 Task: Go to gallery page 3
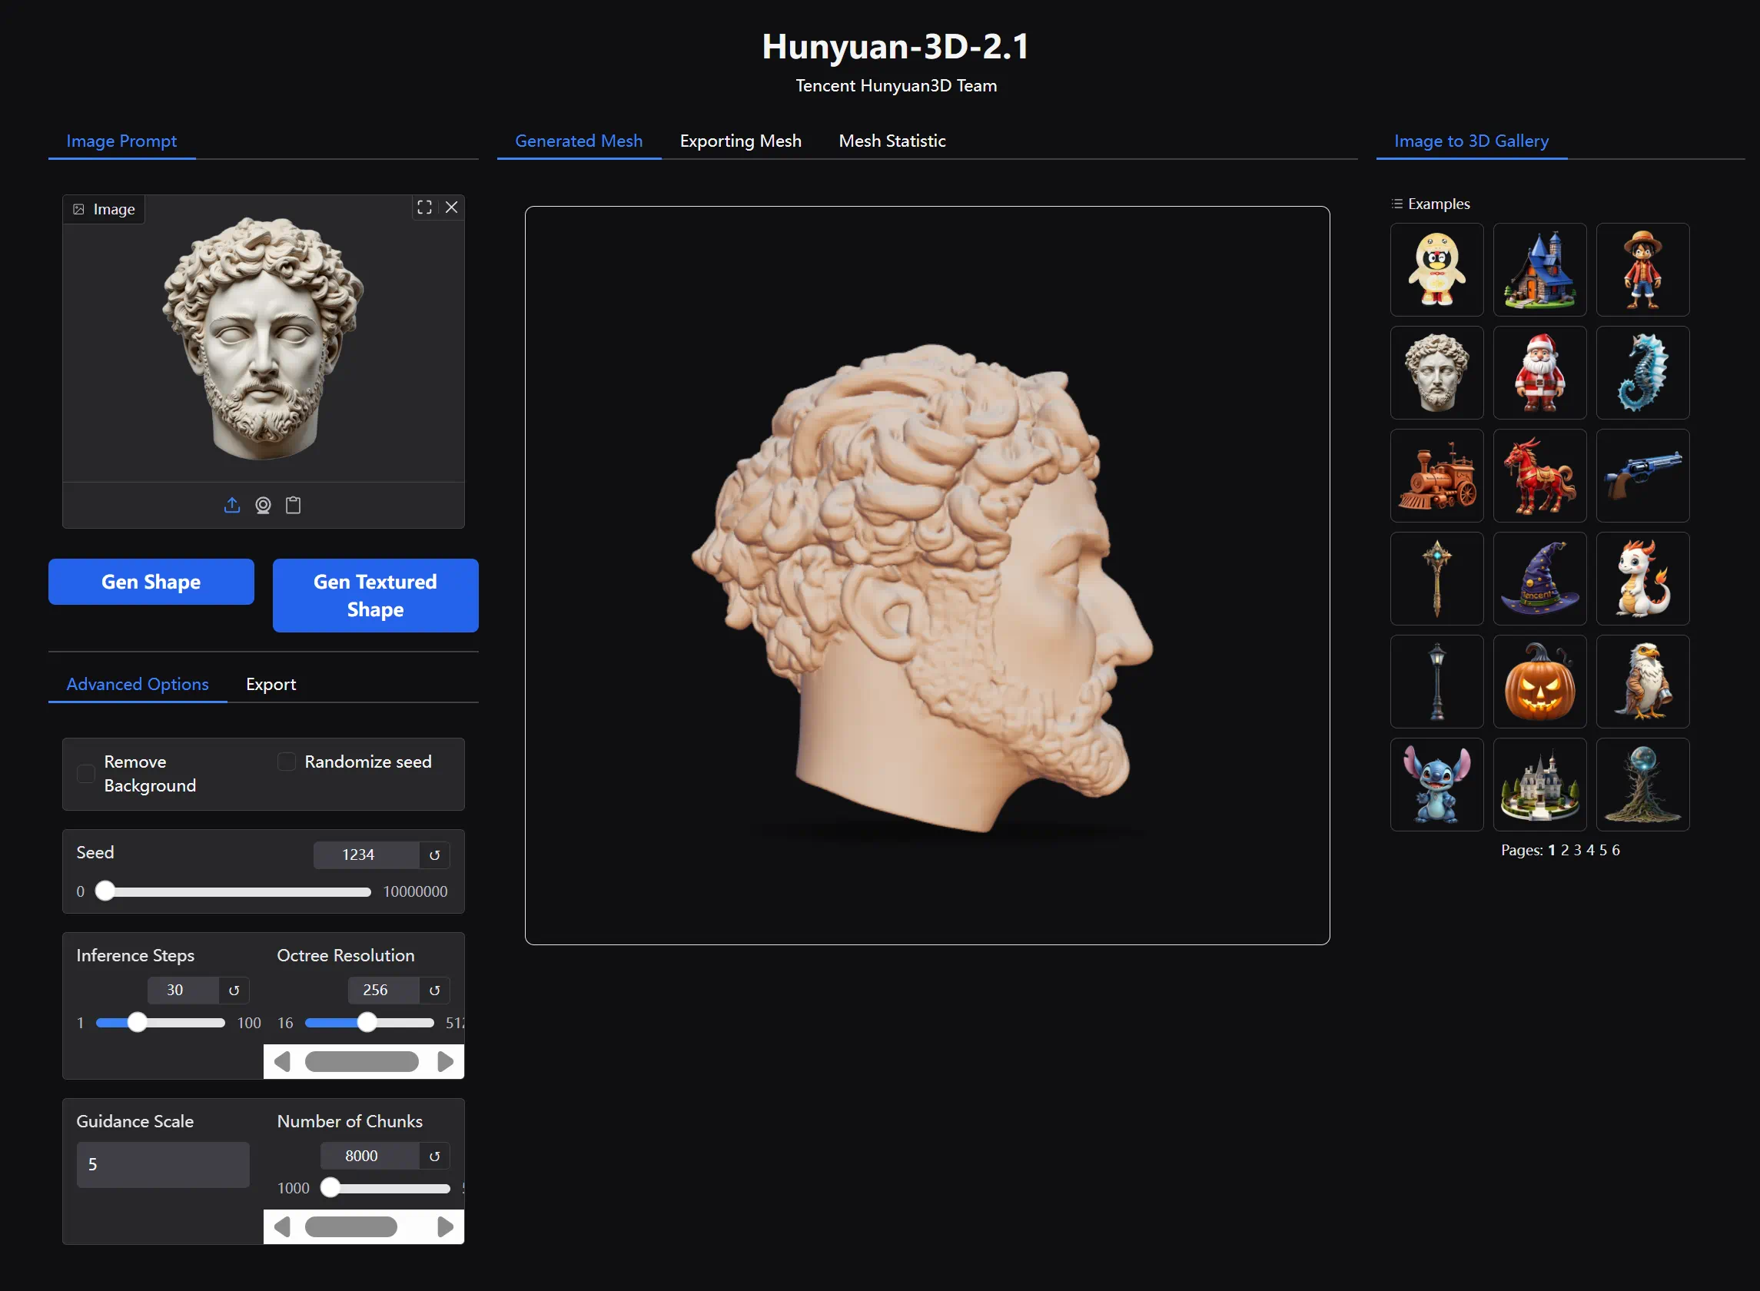point(1577,849)
